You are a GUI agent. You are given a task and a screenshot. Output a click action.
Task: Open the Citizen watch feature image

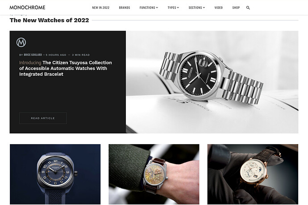pyautogui.click(x=212, y=82)
